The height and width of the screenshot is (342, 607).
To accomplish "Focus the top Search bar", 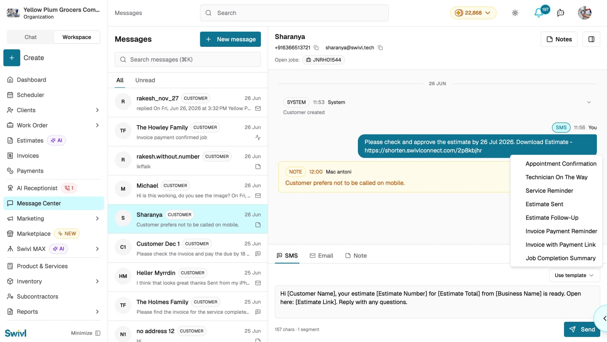I will click(294, 13).
